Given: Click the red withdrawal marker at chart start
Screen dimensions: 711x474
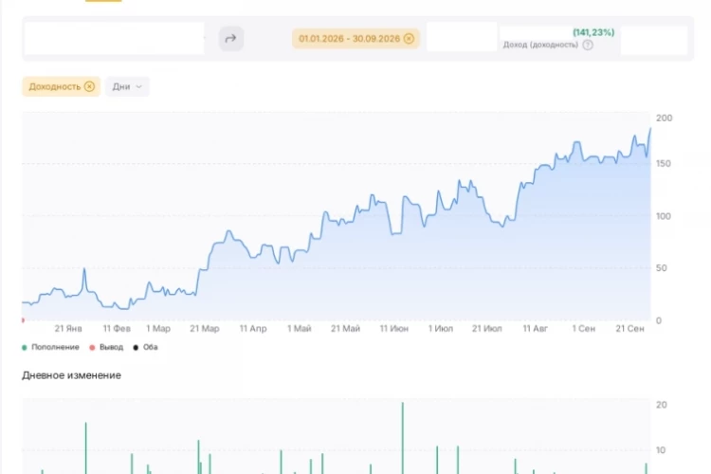Looking at the screenshot, I should click(23, 320).
